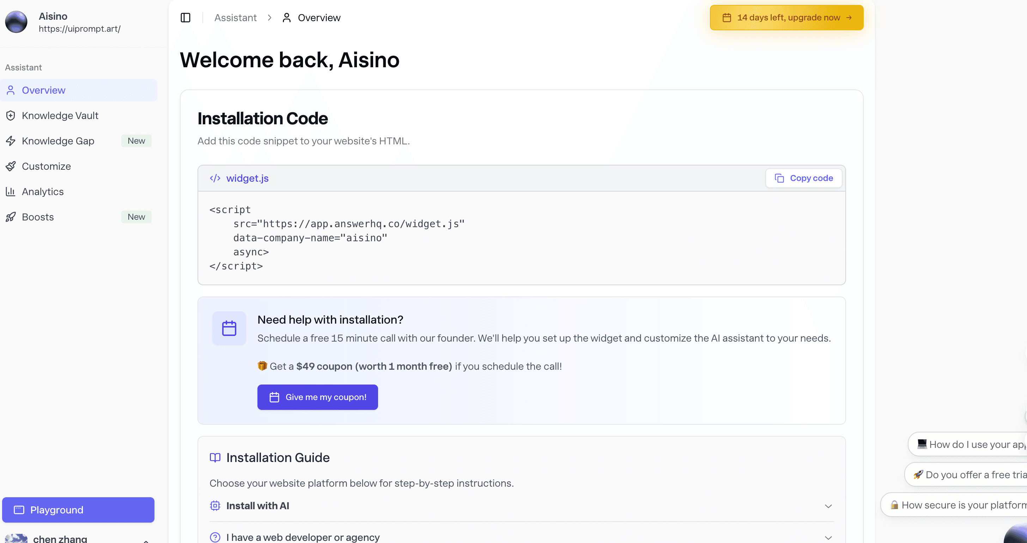Click the New badge beside Knowledge Gap
Screen dimensions: 1027x543
136,141
